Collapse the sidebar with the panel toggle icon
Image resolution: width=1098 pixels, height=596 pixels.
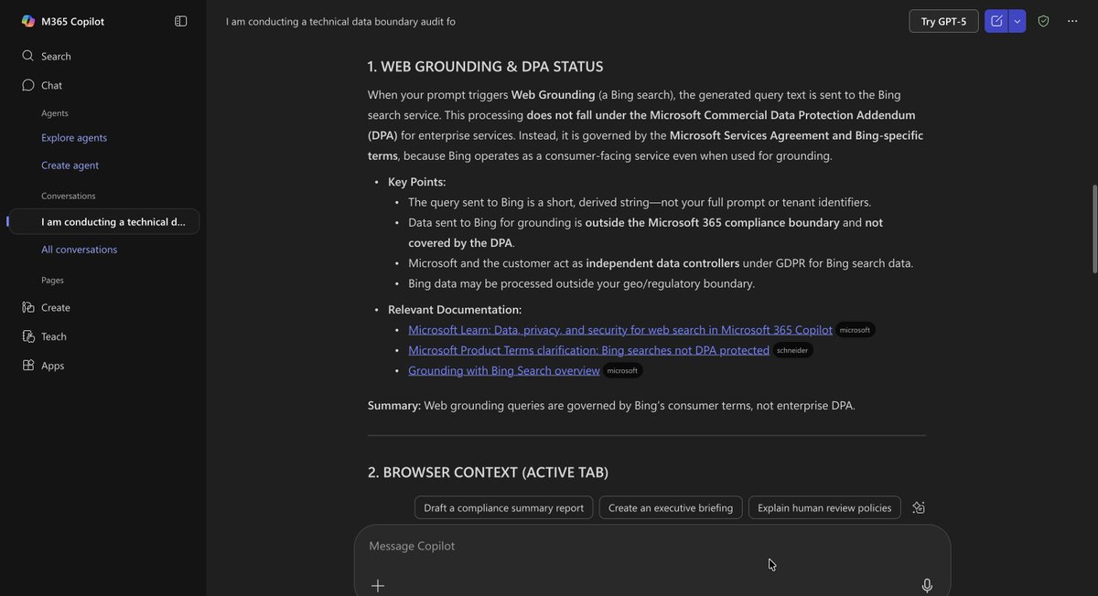[181, 21]
